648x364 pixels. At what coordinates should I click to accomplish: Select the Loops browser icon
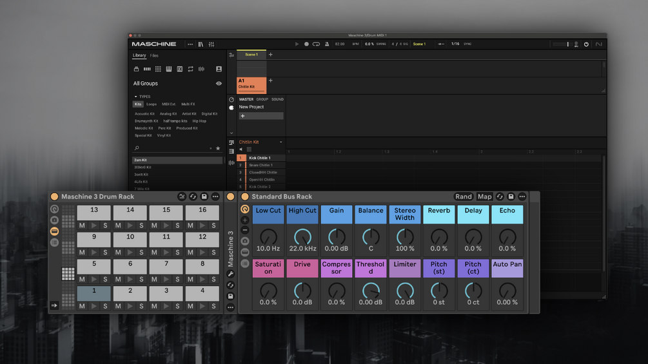point(190,69)
